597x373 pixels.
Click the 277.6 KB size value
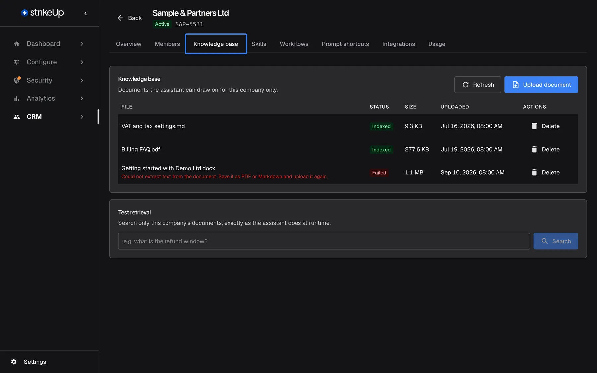click(x=417, y=149)
